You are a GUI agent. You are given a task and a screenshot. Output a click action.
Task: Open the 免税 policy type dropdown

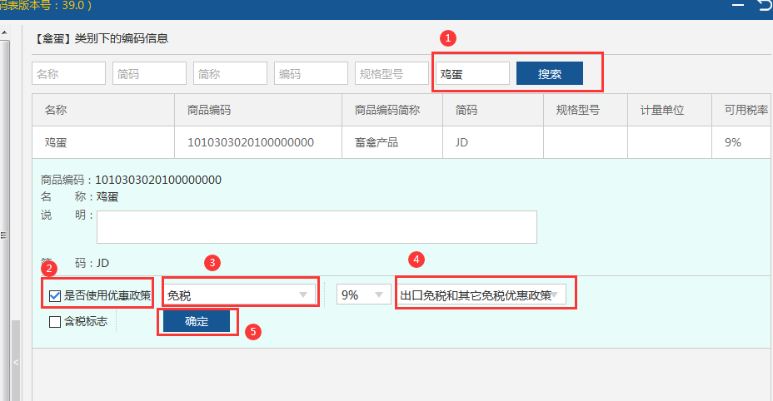[239, 295]
